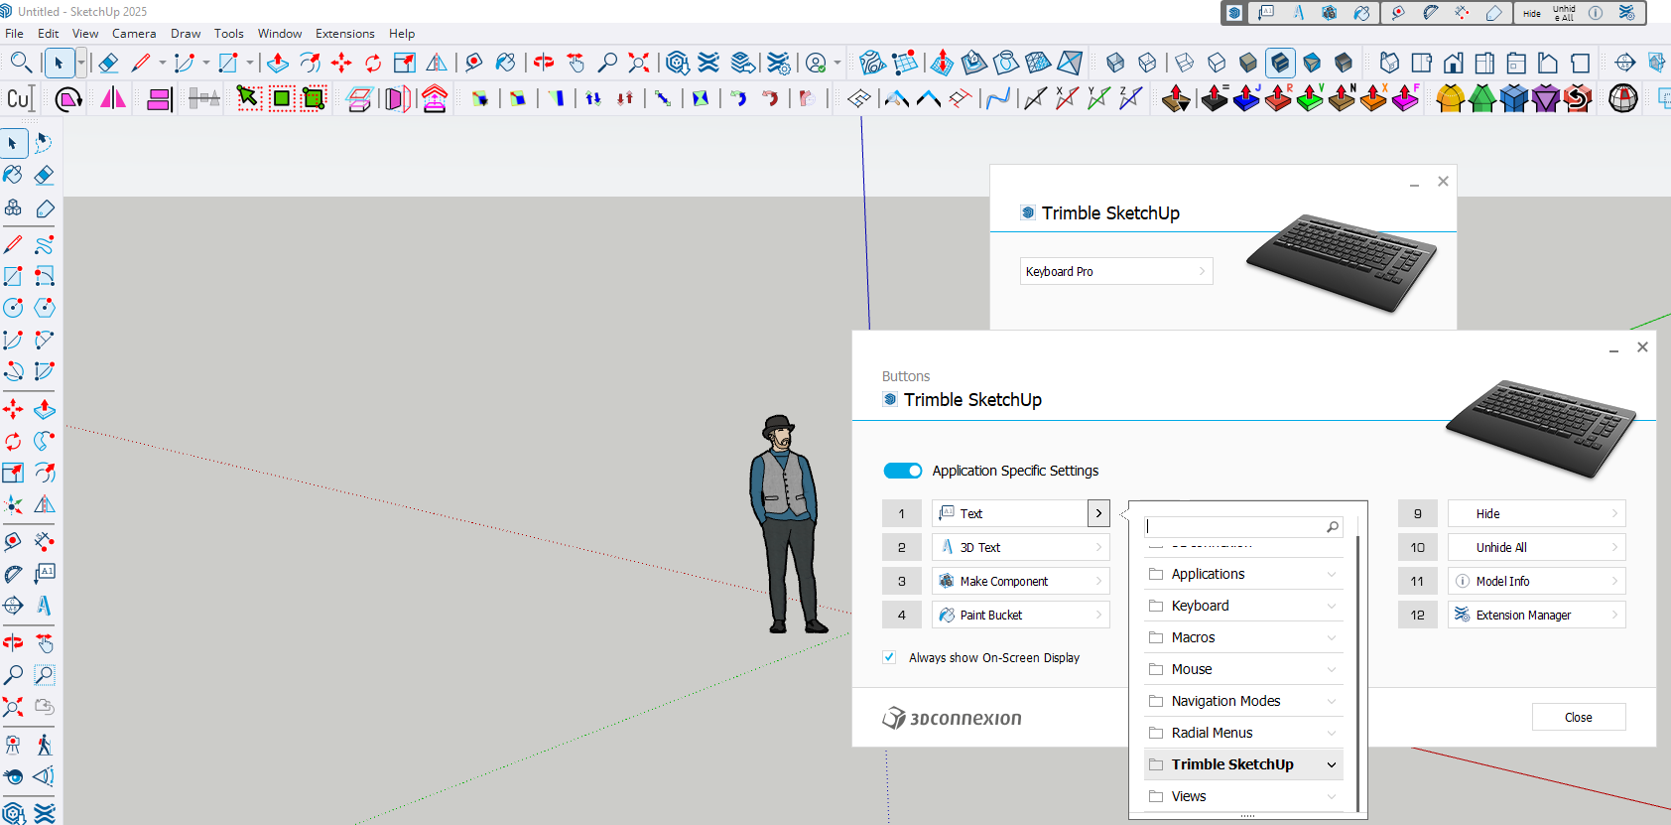The height and width of the screenshot is (825, 1671).
Task: Select Sandbox From Contours tool
Action: coord(872,63)
